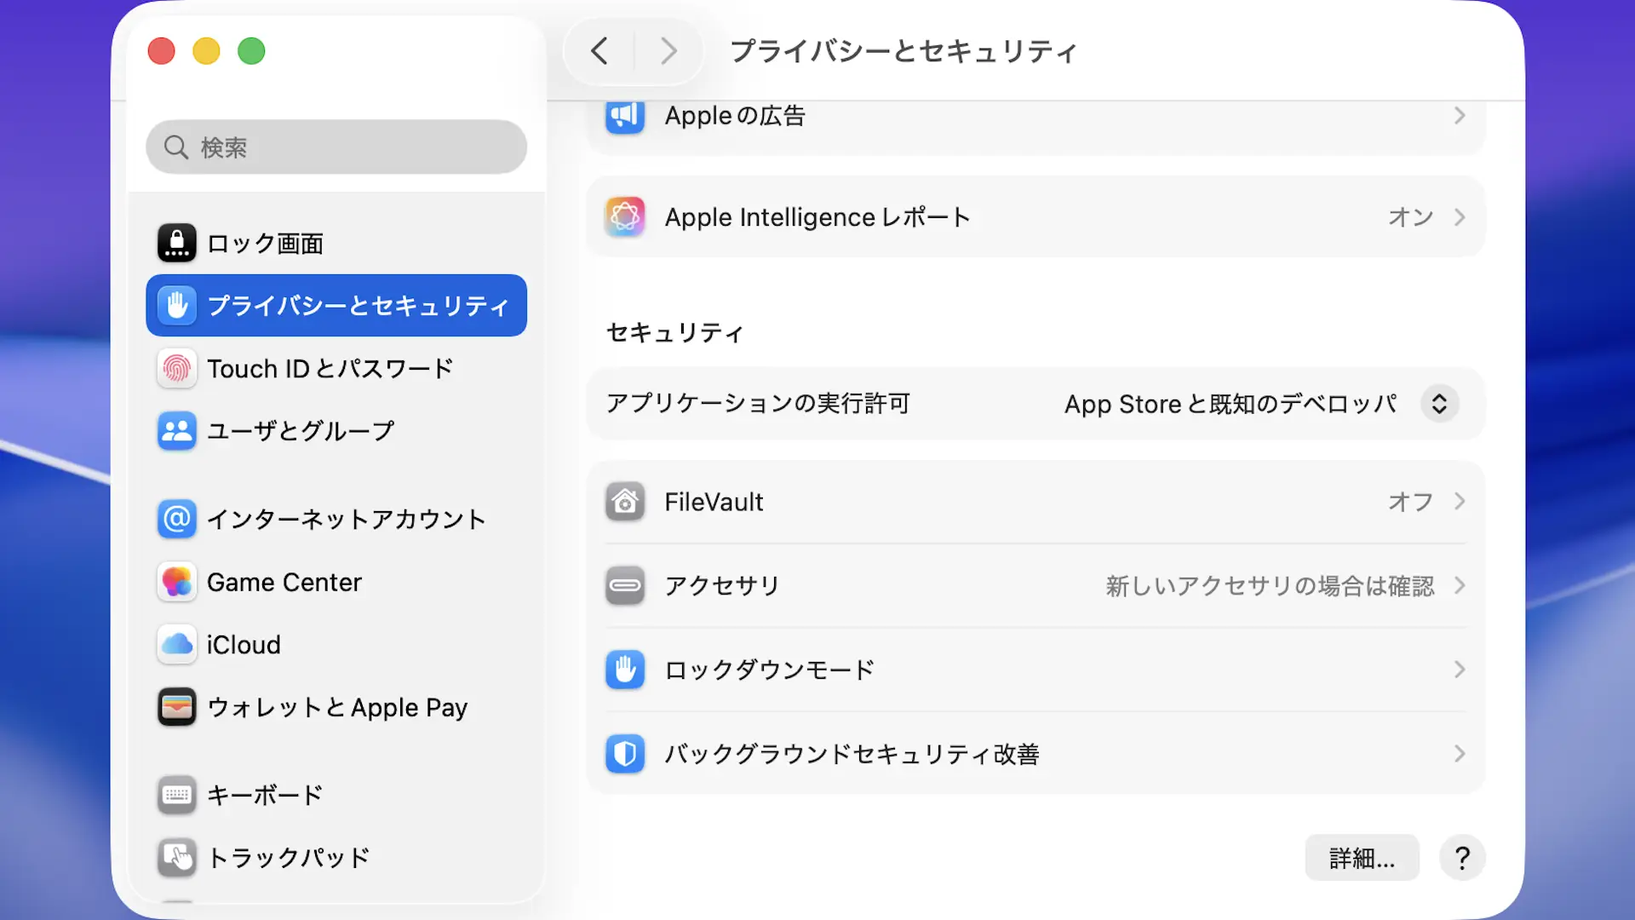Open the ロックダウンモード hand icon
Screen dimensions: 1635x920
tap(625, 670)
